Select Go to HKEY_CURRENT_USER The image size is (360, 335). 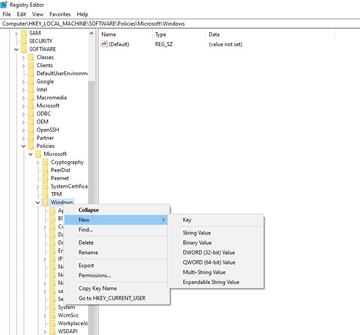coord(117,298)
